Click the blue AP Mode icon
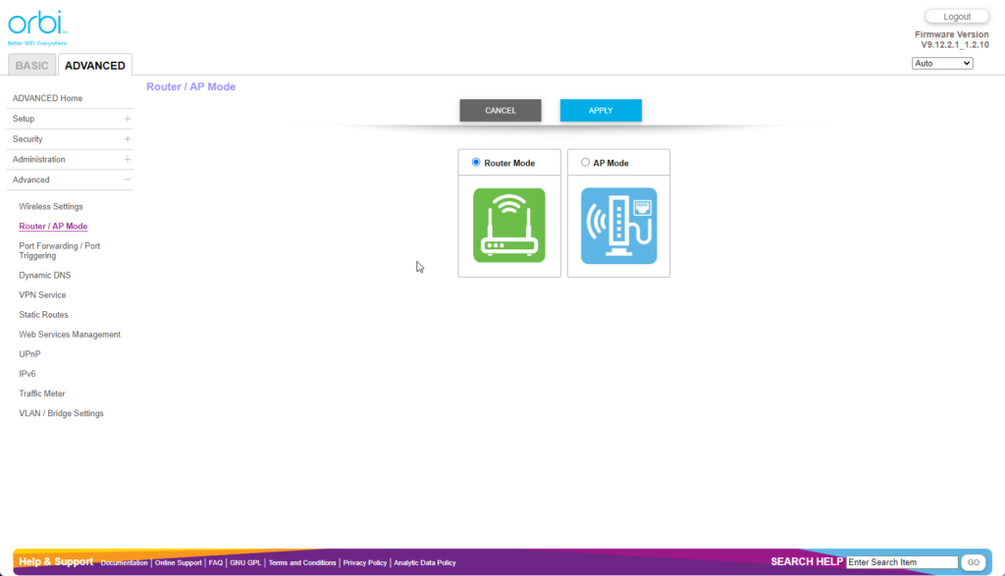Image resolution: width=1005 pixels, height=576 pixels. (x=618, y=226)
